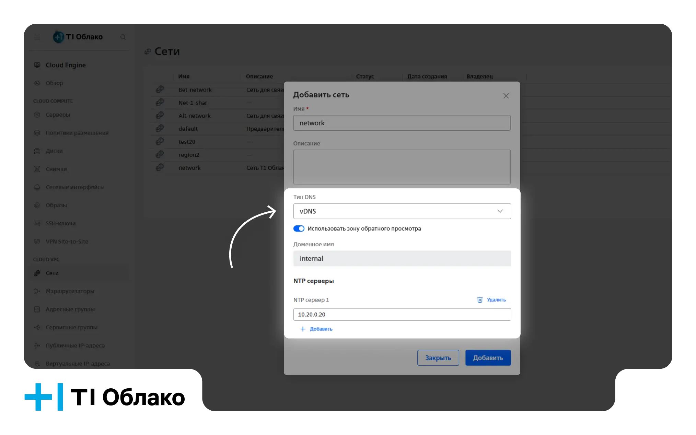Click the network icon in Net-1-shar row
The image size is (696, 435).
(x=160, y=103)
